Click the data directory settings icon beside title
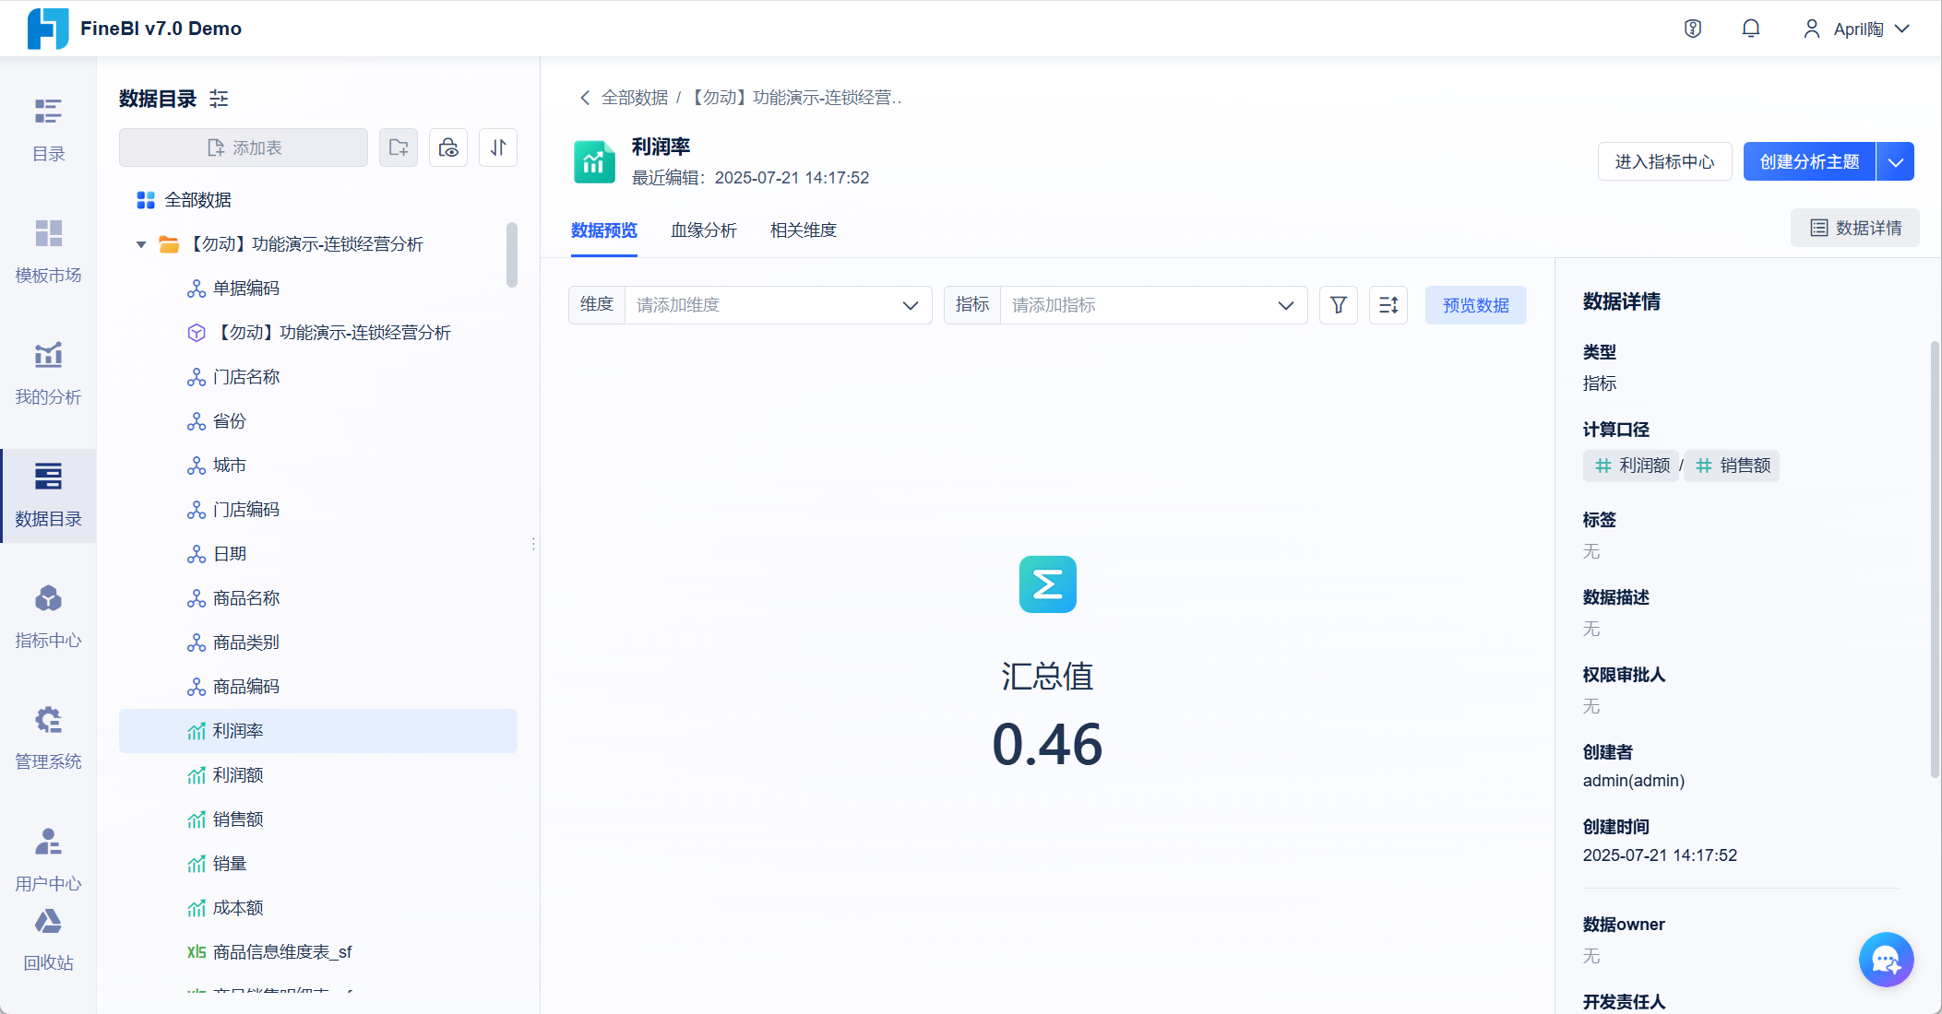The height and width of the screenshot is (1014, 1942). pyautogui.click(x=219, y=99)
